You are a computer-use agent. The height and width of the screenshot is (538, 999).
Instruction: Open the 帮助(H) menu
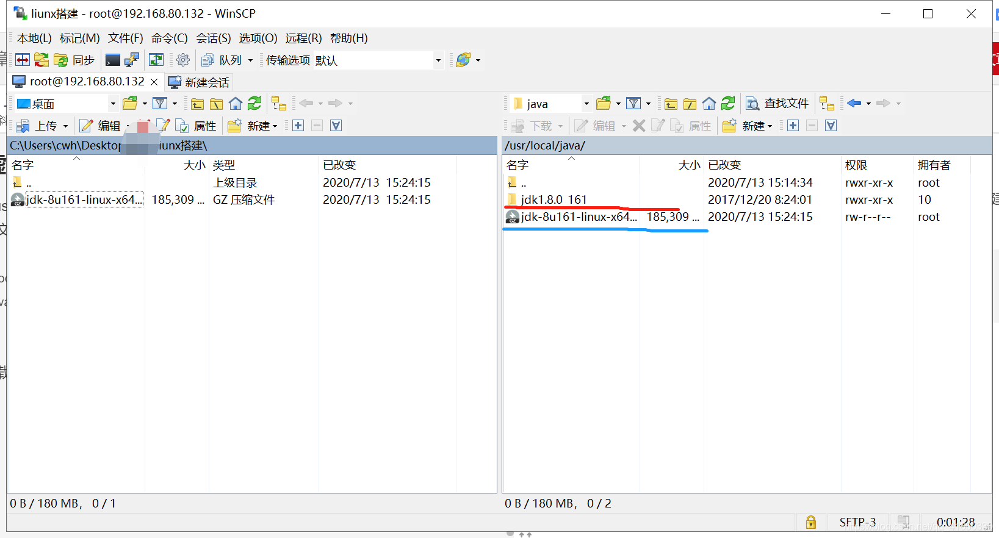tap(349, 38)
